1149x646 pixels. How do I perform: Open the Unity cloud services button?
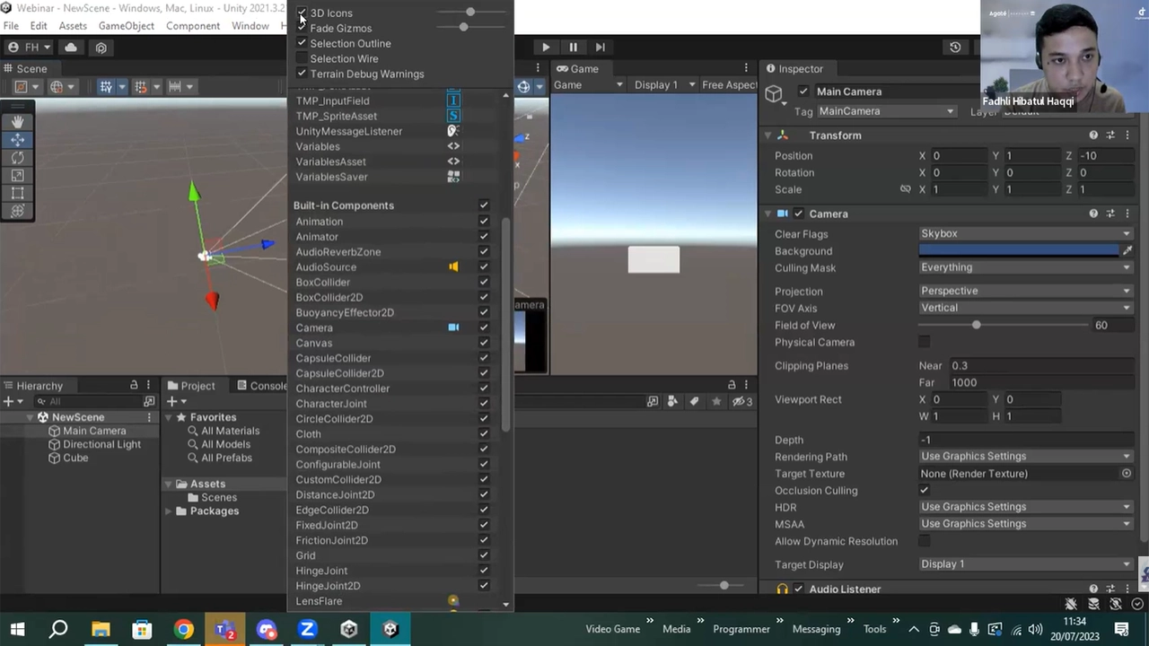[71, 47]
